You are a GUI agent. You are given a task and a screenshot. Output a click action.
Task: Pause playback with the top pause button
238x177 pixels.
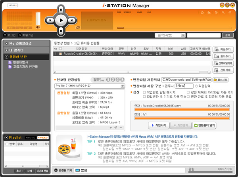61,10
